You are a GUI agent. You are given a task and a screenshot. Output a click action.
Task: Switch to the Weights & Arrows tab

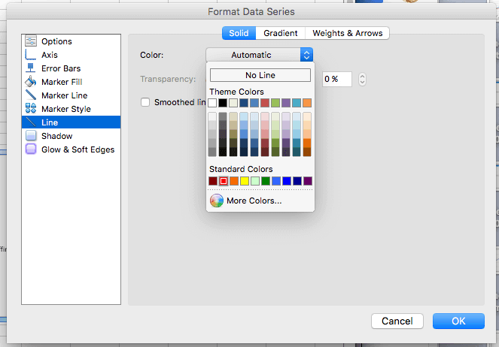tap(348, 33)
